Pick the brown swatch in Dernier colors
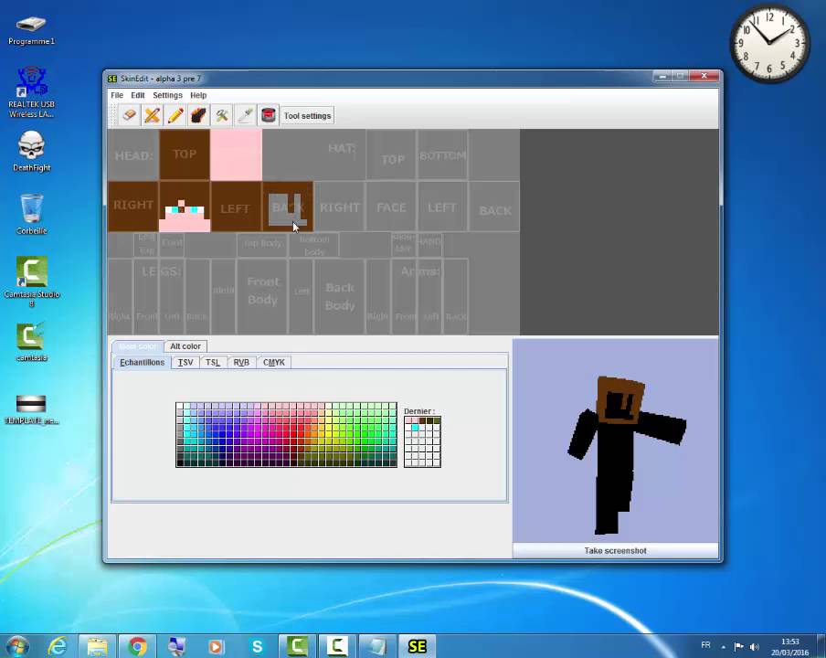This screenshot has height=658, width=826. tap(422, 420)
